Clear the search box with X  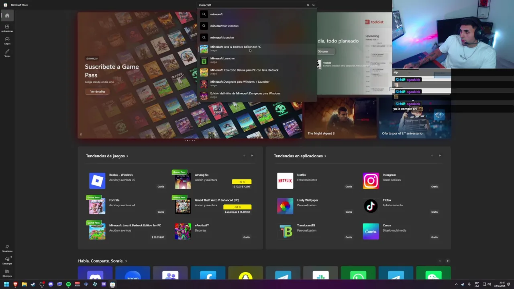tap(308, 5)
